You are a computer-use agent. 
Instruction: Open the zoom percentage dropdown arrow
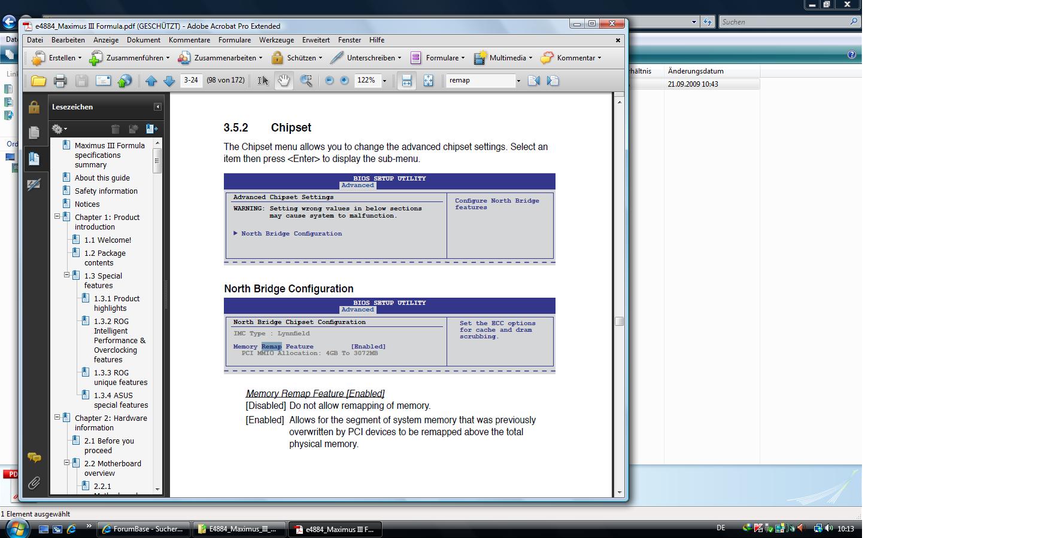384,81
